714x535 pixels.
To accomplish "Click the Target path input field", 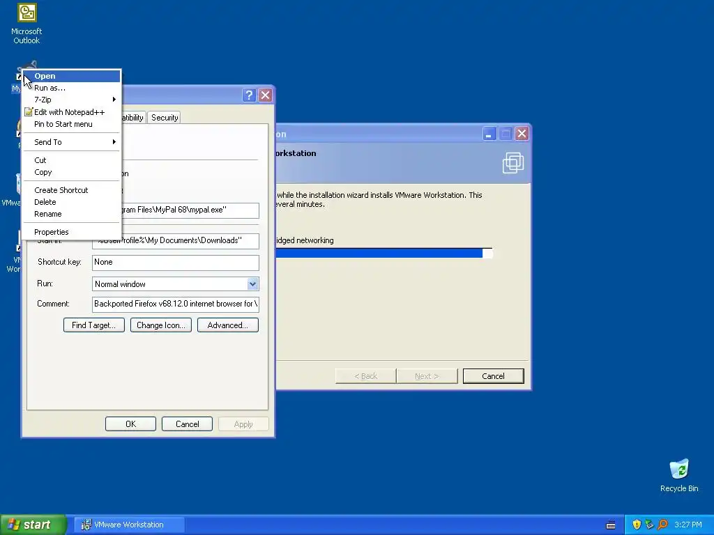I will (190, 210).
